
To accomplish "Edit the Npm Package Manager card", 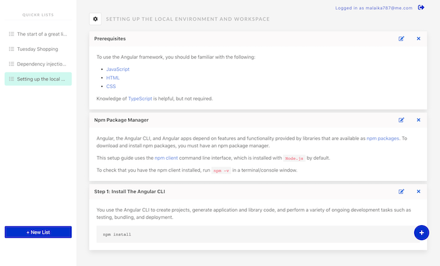I will click(x=402, y=119).
